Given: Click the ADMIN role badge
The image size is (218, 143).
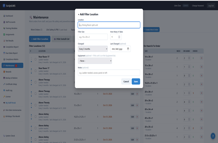Looking at the screenshot, I should point(186,6).
